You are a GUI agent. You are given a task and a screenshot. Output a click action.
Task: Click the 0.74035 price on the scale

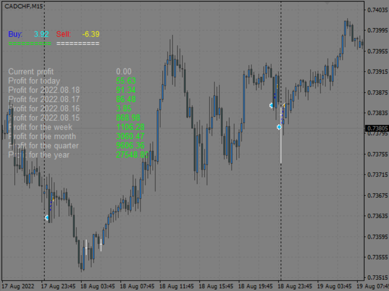tap(376, 10)
